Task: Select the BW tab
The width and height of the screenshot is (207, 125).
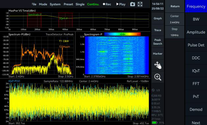Action: pyautogui.click(x=196, y=19)
